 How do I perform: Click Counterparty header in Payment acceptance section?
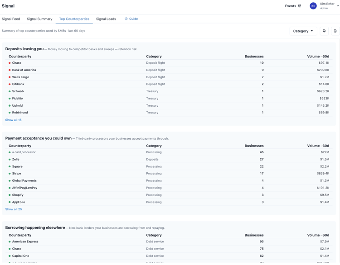[x=20, y=146]
